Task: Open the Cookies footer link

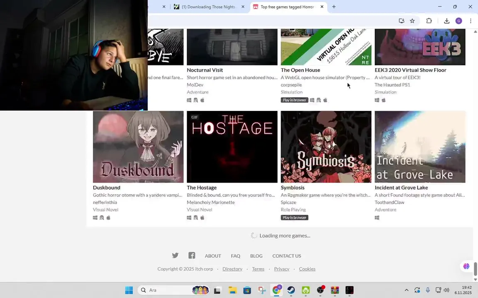Action: pyautogui.click(x=307, y=269)
